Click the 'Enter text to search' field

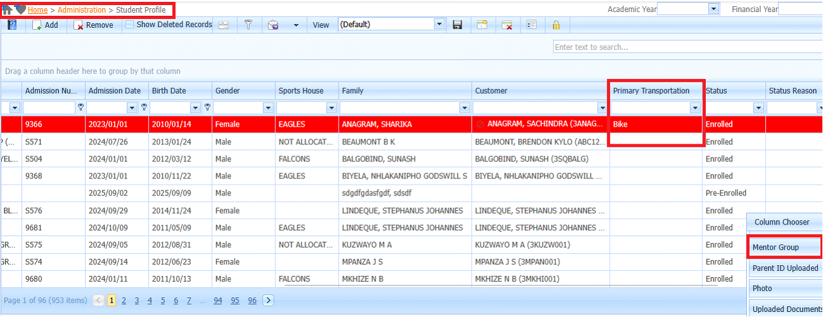pyautogui.click(x=687, y=47)
